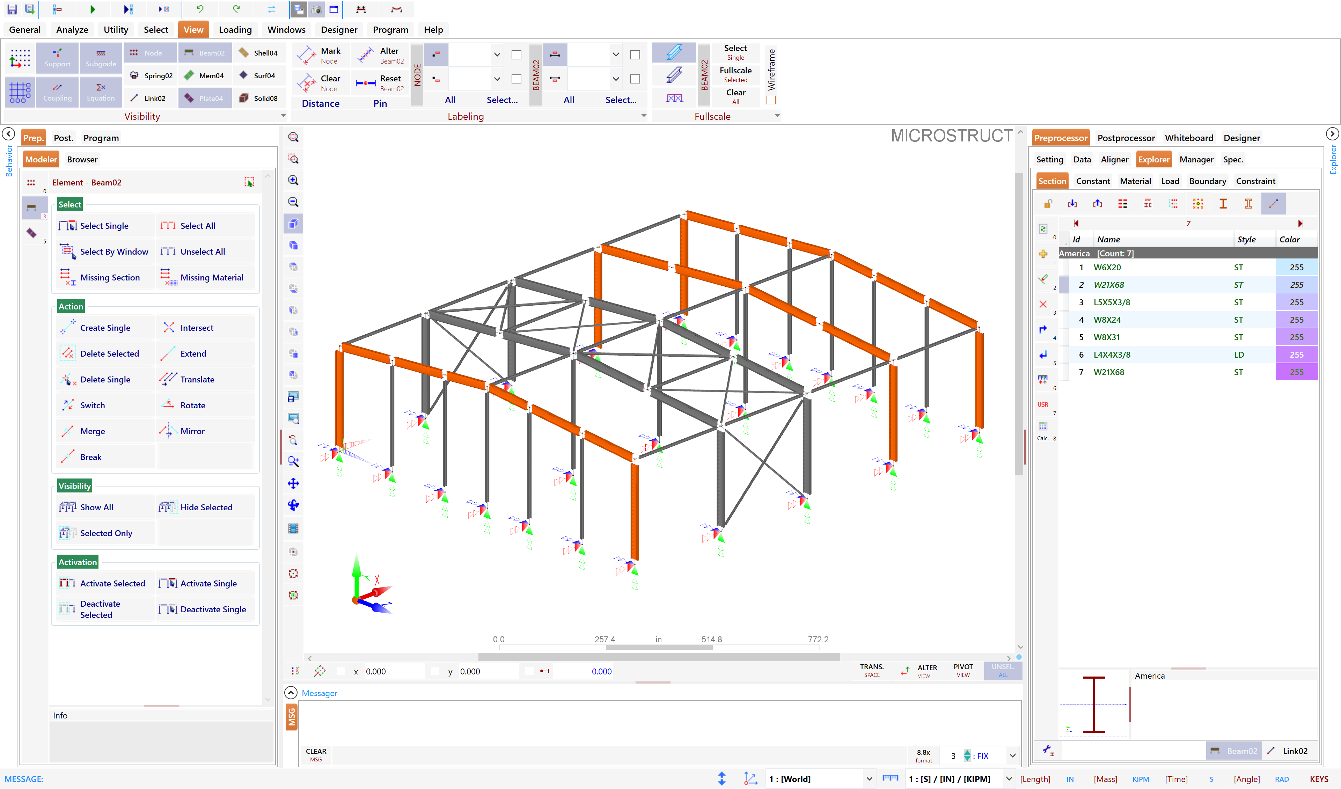This screenshot has width=1341, height=789.
Task: Open the World coordinate system dropdown
Action: (x=869, y=779)
